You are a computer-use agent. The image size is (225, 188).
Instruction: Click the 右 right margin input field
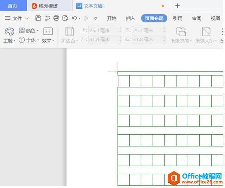pos(149,39)
